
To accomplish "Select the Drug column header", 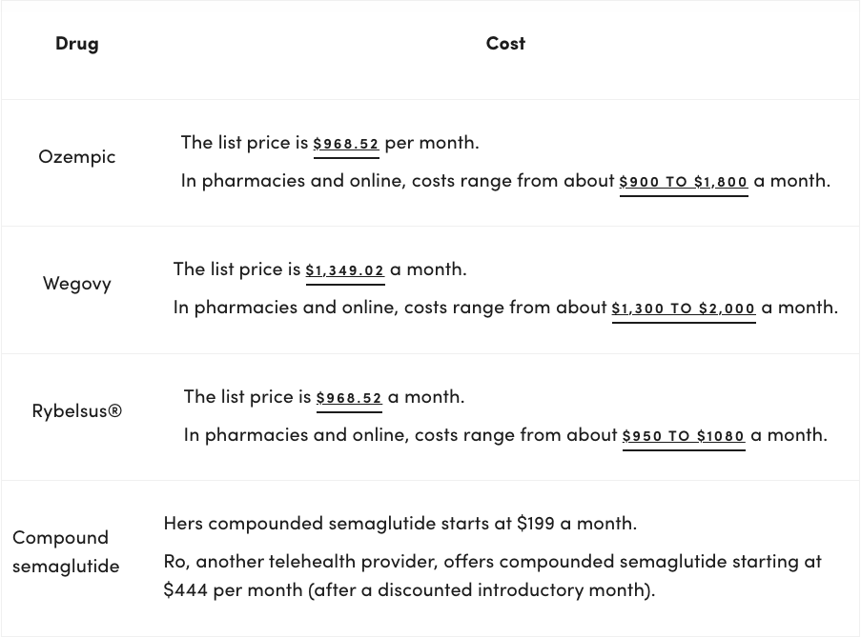I will tap(77, 43).
